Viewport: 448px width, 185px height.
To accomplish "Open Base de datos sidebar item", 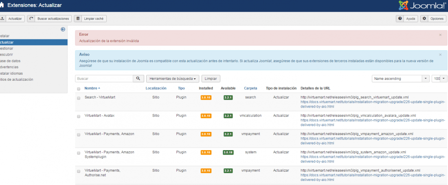I will tap(10, 61).
